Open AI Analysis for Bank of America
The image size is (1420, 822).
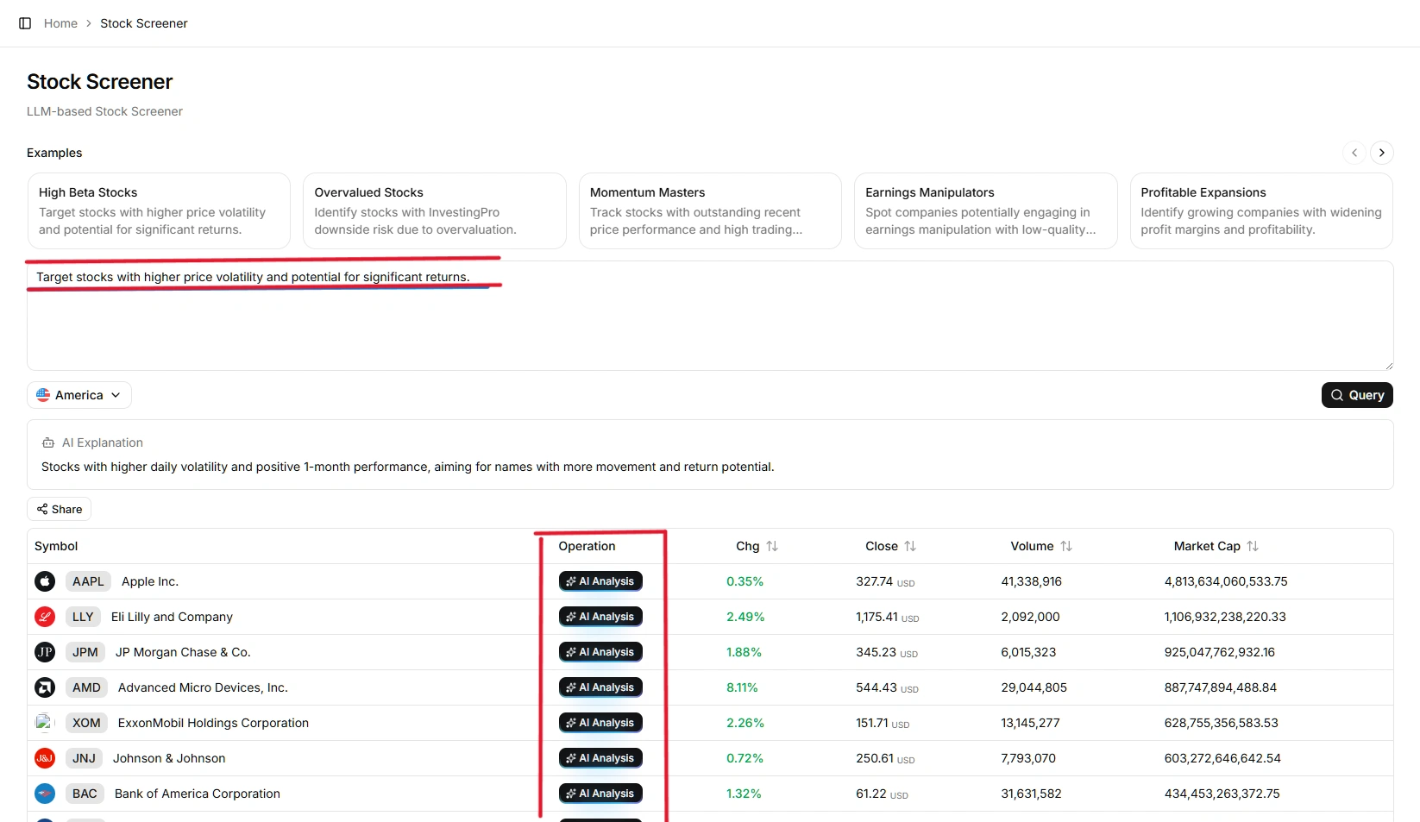pyautogui.click(x=600, y=794)
